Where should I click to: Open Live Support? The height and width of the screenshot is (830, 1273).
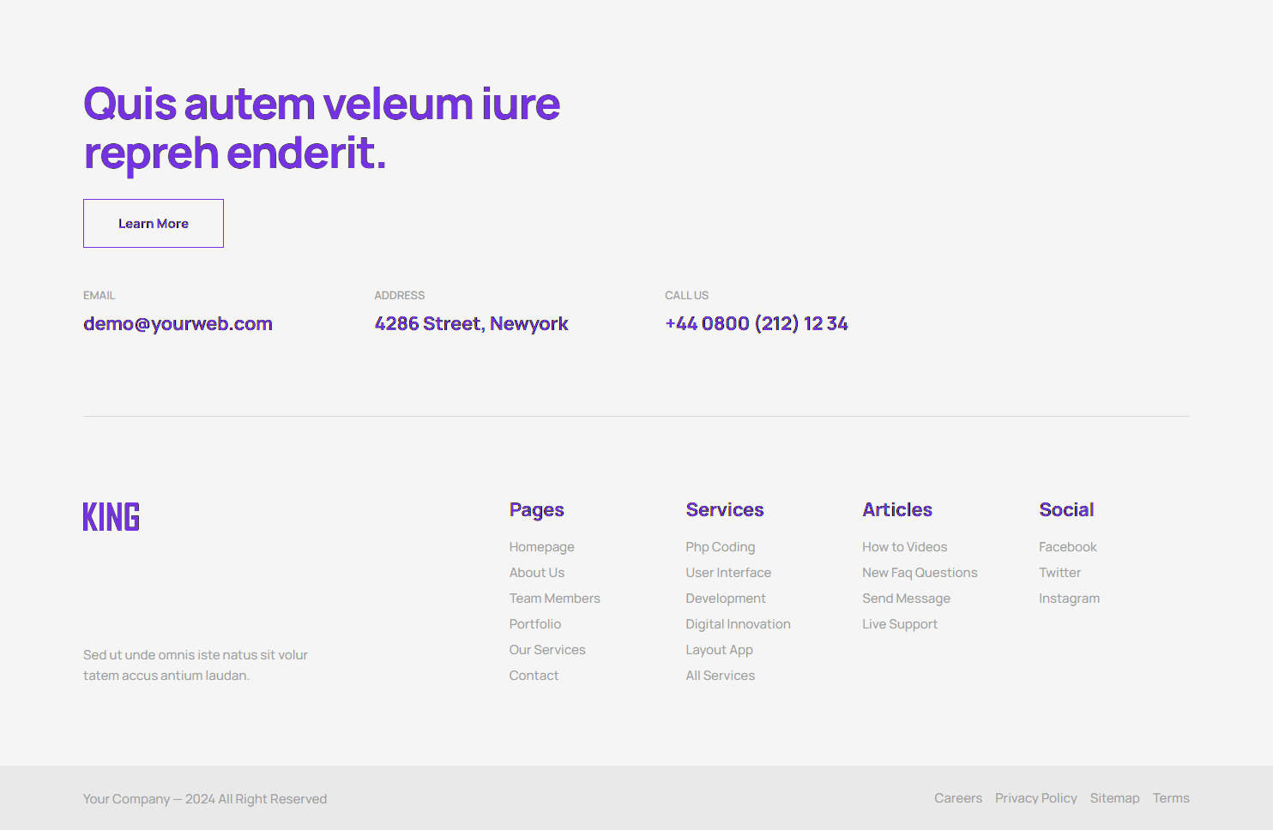(x=900, y=623)
